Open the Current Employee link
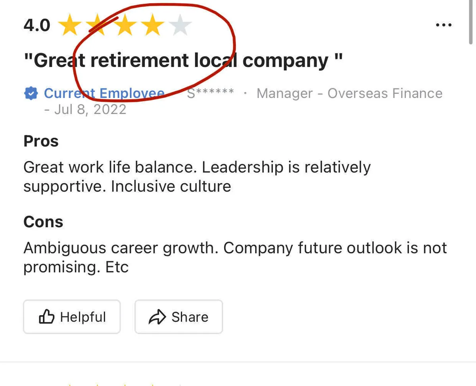 pos(104,93)
